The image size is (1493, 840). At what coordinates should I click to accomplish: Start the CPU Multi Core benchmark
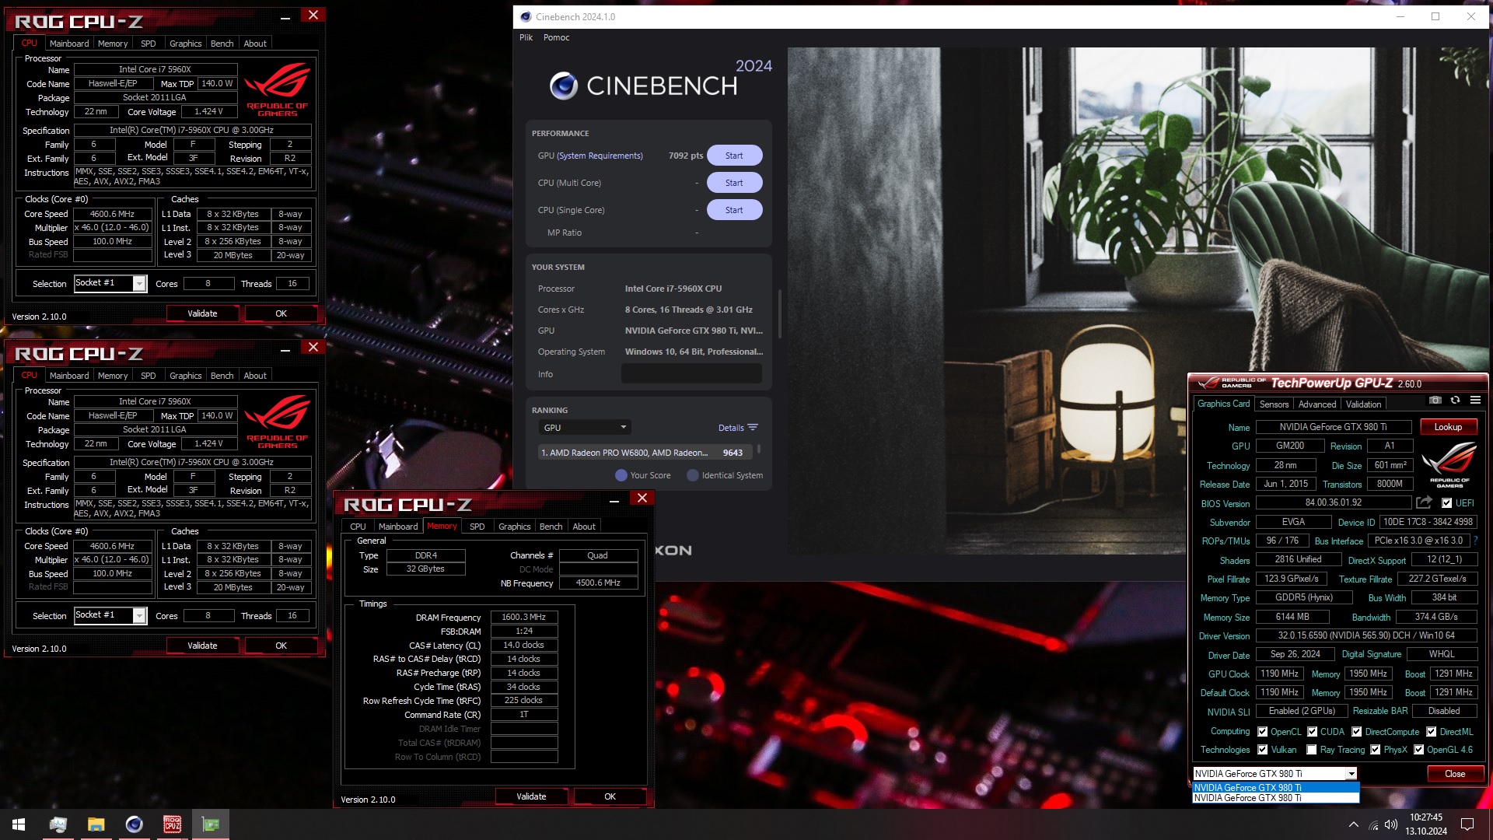(x=734, y=183)
